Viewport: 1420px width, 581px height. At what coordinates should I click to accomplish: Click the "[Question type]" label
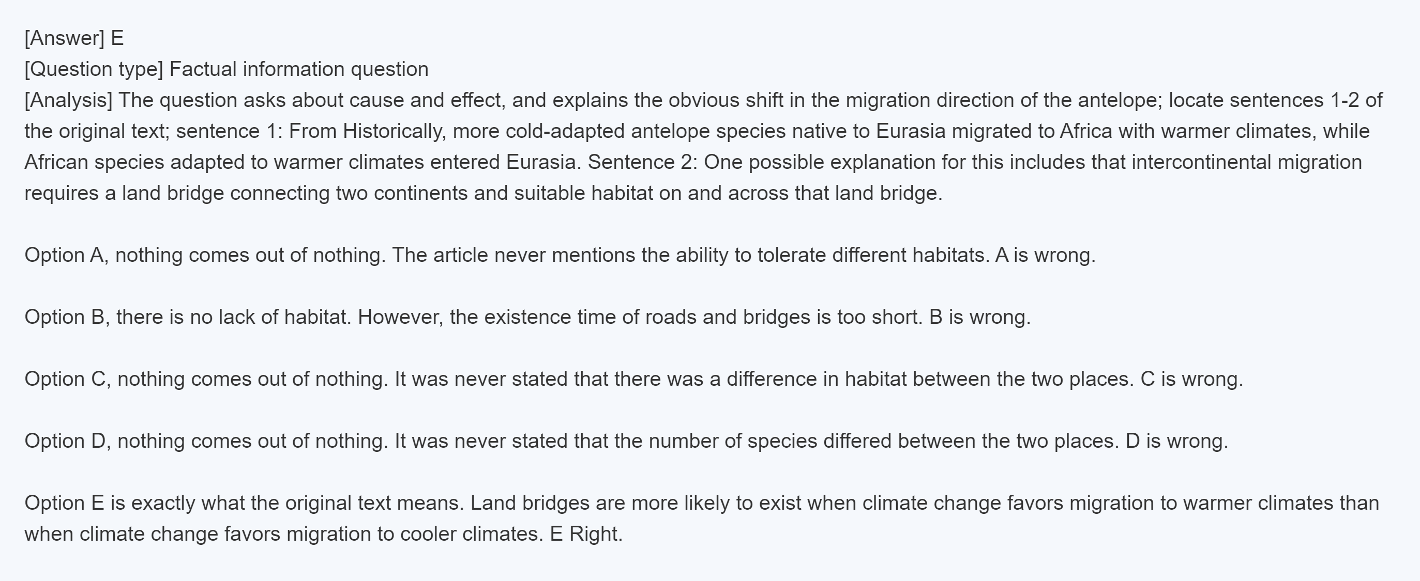pyautogui.click(x=94, y=69)
